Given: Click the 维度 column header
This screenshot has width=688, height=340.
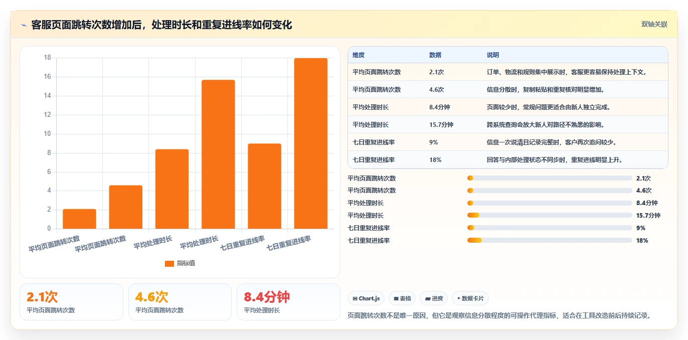Looking at the screenshot, I should [x=359, y=55].
